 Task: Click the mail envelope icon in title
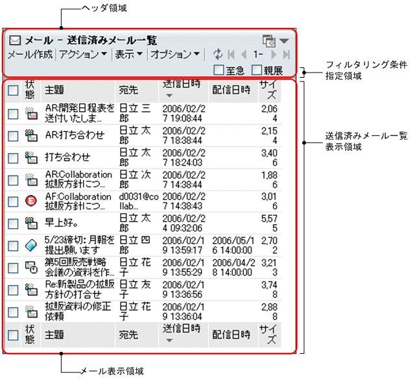tap(15, 40)
